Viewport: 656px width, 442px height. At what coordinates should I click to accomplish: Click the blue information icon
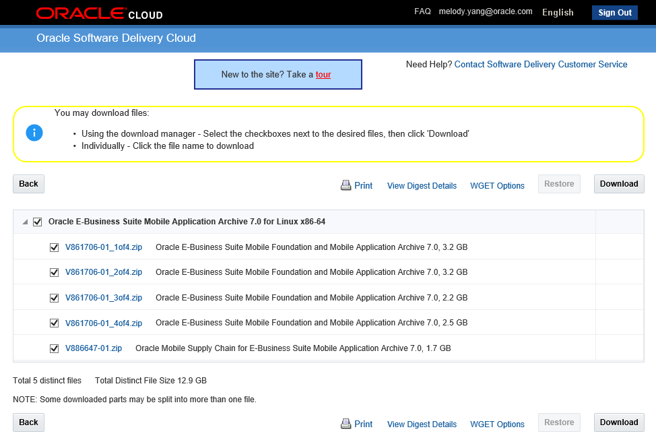pos(34,133)
